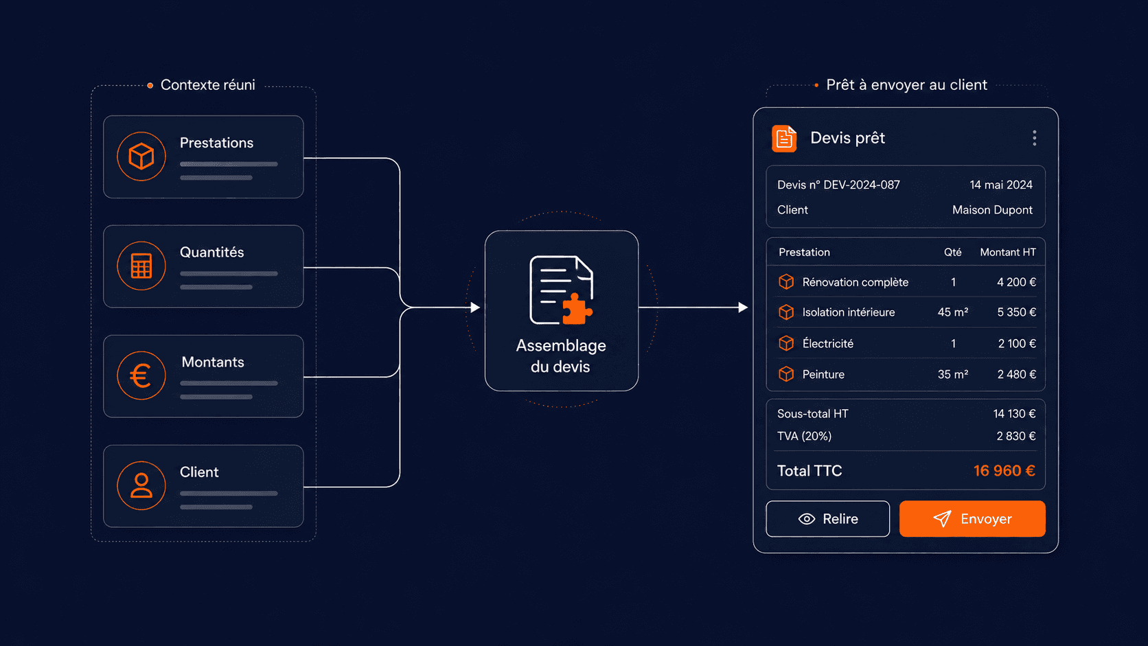Select the Isolation intérieure row

point(906,312)
